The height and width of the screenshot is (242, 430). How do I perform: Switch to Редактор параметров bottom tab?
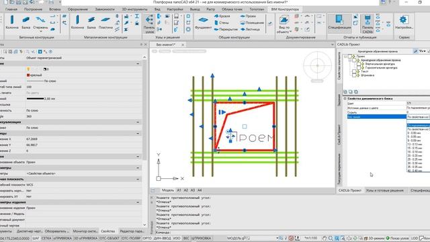pos(132,231)
